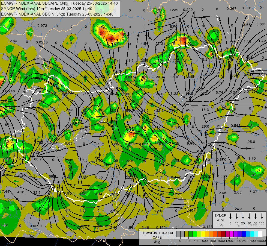Image resolution: width=267 pixels, height=246 pixels.
Task: Select the sky blue CAPE legend swatch
Action: (x=248, y=234)
